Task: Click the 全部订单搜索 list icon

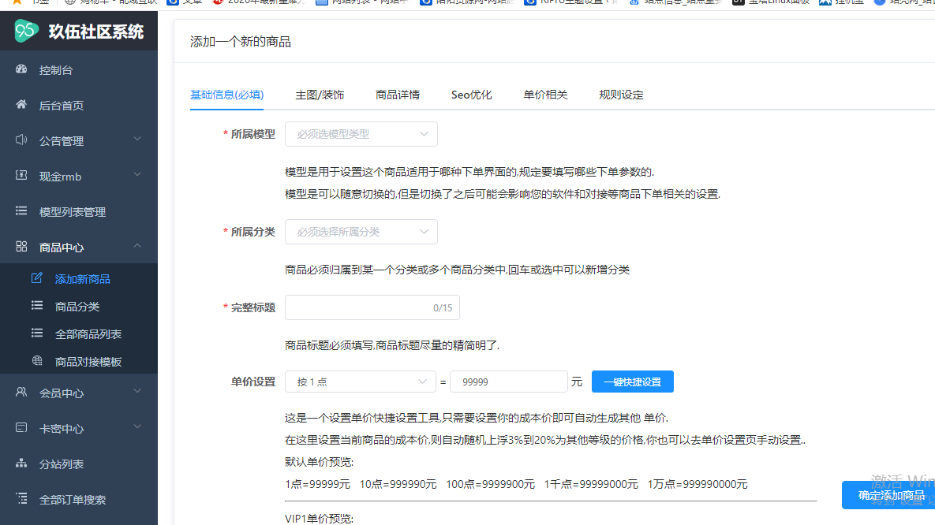Action: coord(21,498)
